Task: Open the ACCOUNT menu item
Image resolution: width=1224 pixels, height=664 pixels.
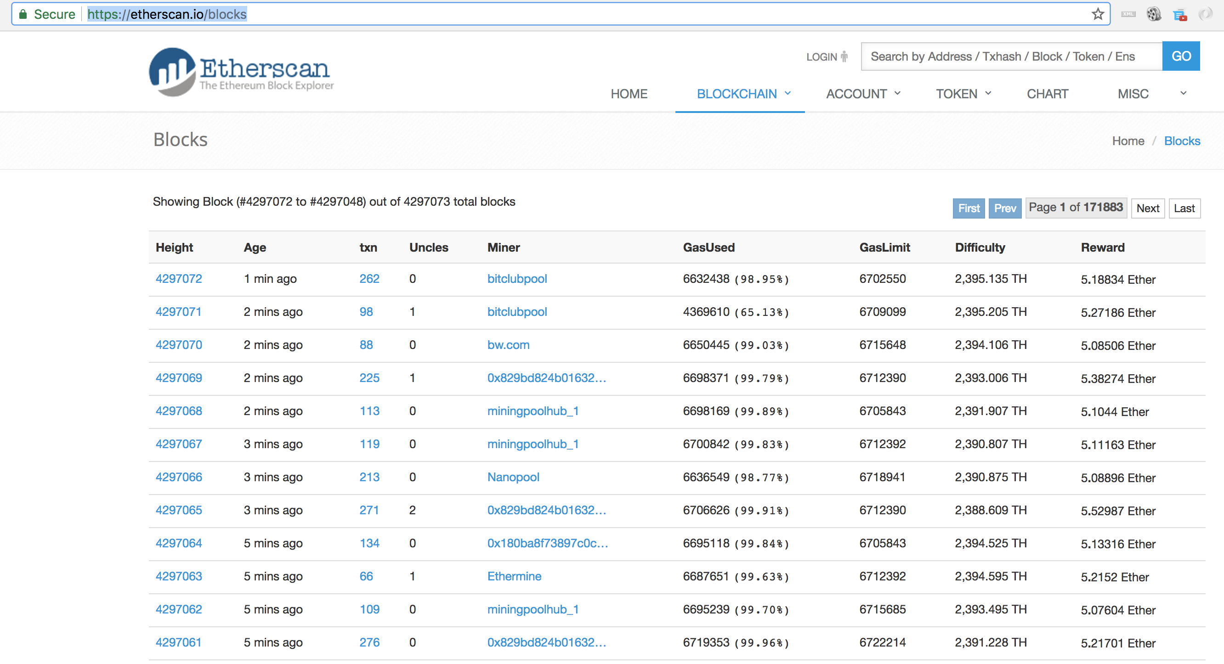Action: tap(856, 94)
